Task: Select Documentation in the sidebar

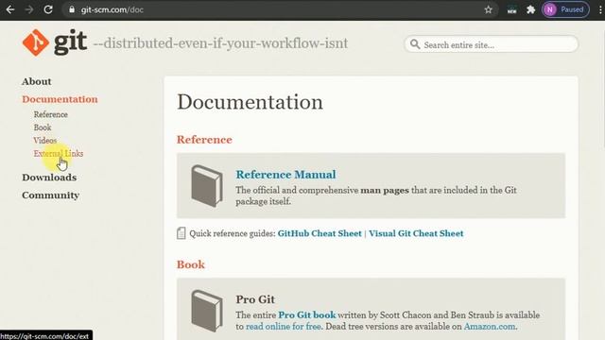Action: pyautogui.click(x=60, y=99)
